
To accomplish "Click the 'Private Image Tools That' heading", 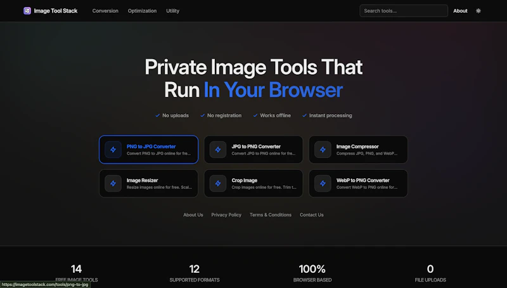I will (x=253, y=67).
